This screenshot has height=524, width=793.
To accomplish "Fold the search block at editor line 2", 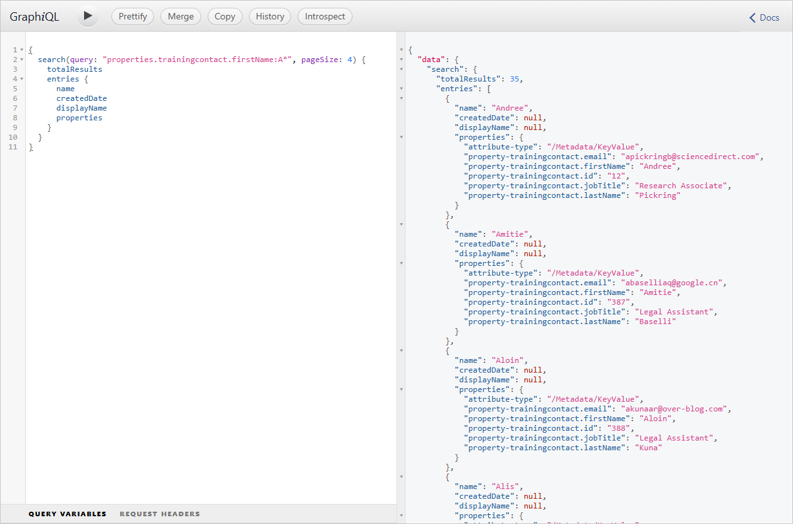I will [x=21, y=60].
